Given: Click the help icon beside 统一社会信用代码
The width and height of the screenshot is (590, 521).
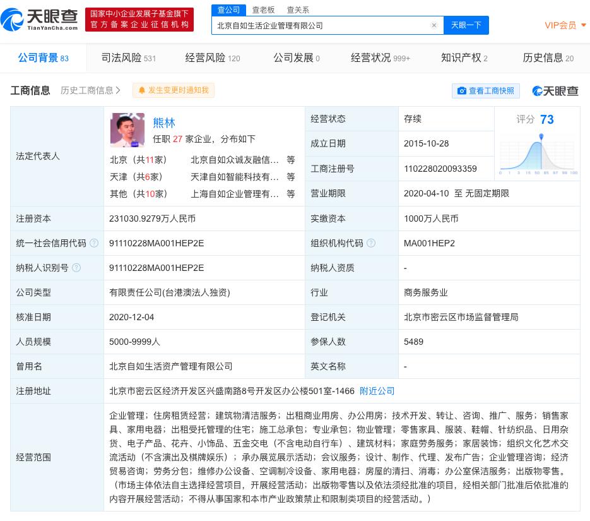Looking at the screenshot, I should tap(94, 243).
